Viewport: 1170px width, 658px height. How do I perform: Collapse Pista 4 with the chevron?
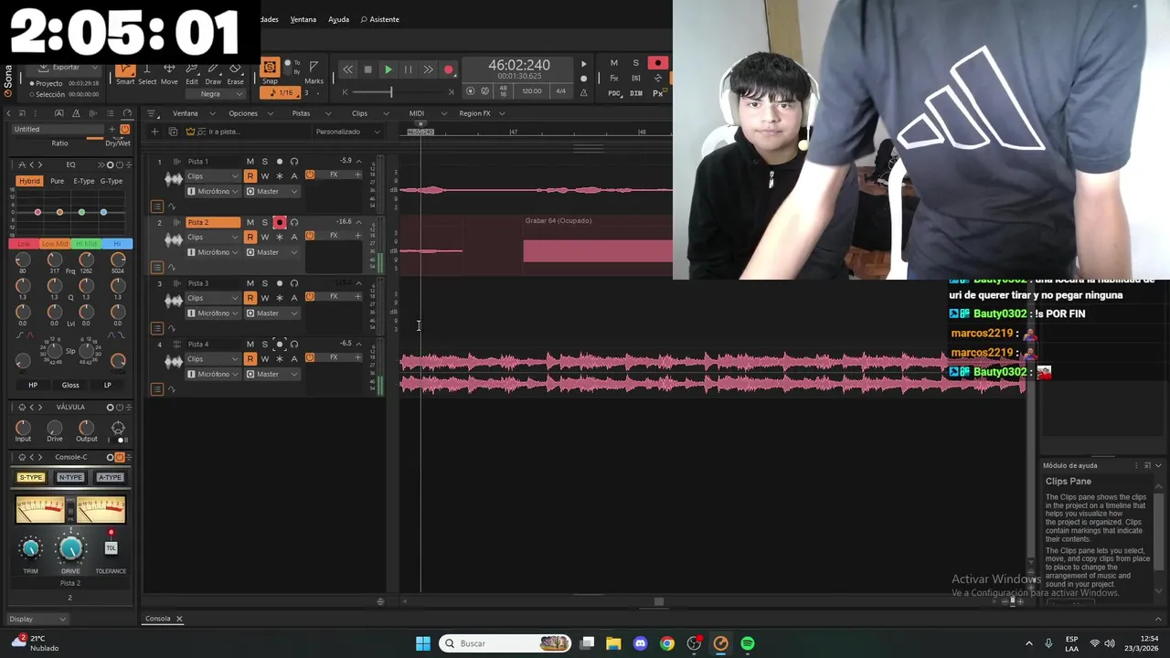(x=358, y=345)
